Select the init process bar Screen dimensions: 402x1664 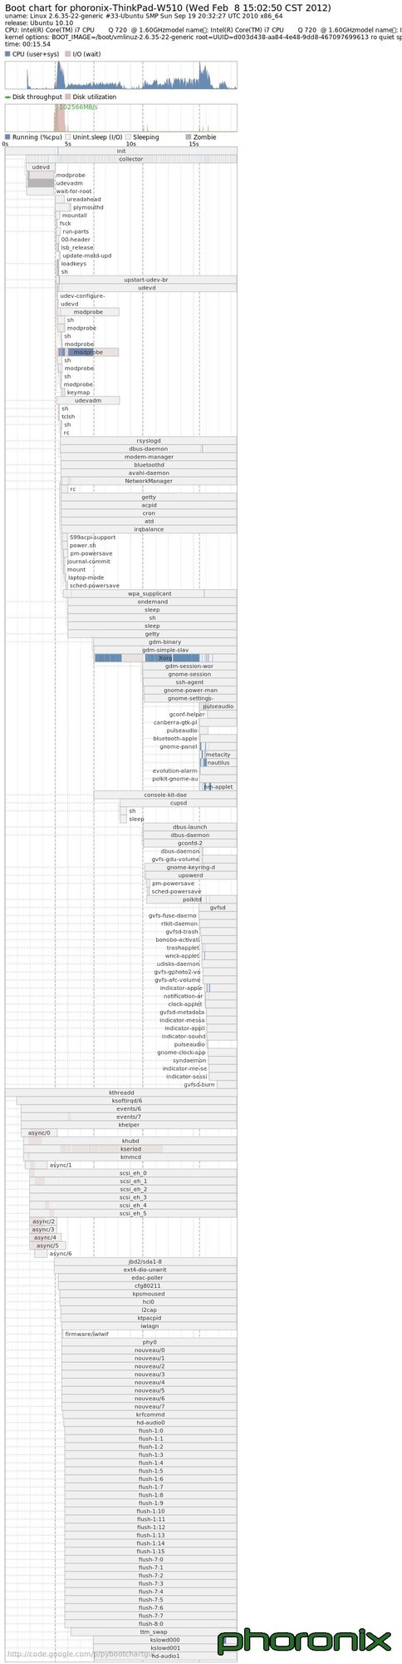[x=121, y=151]
